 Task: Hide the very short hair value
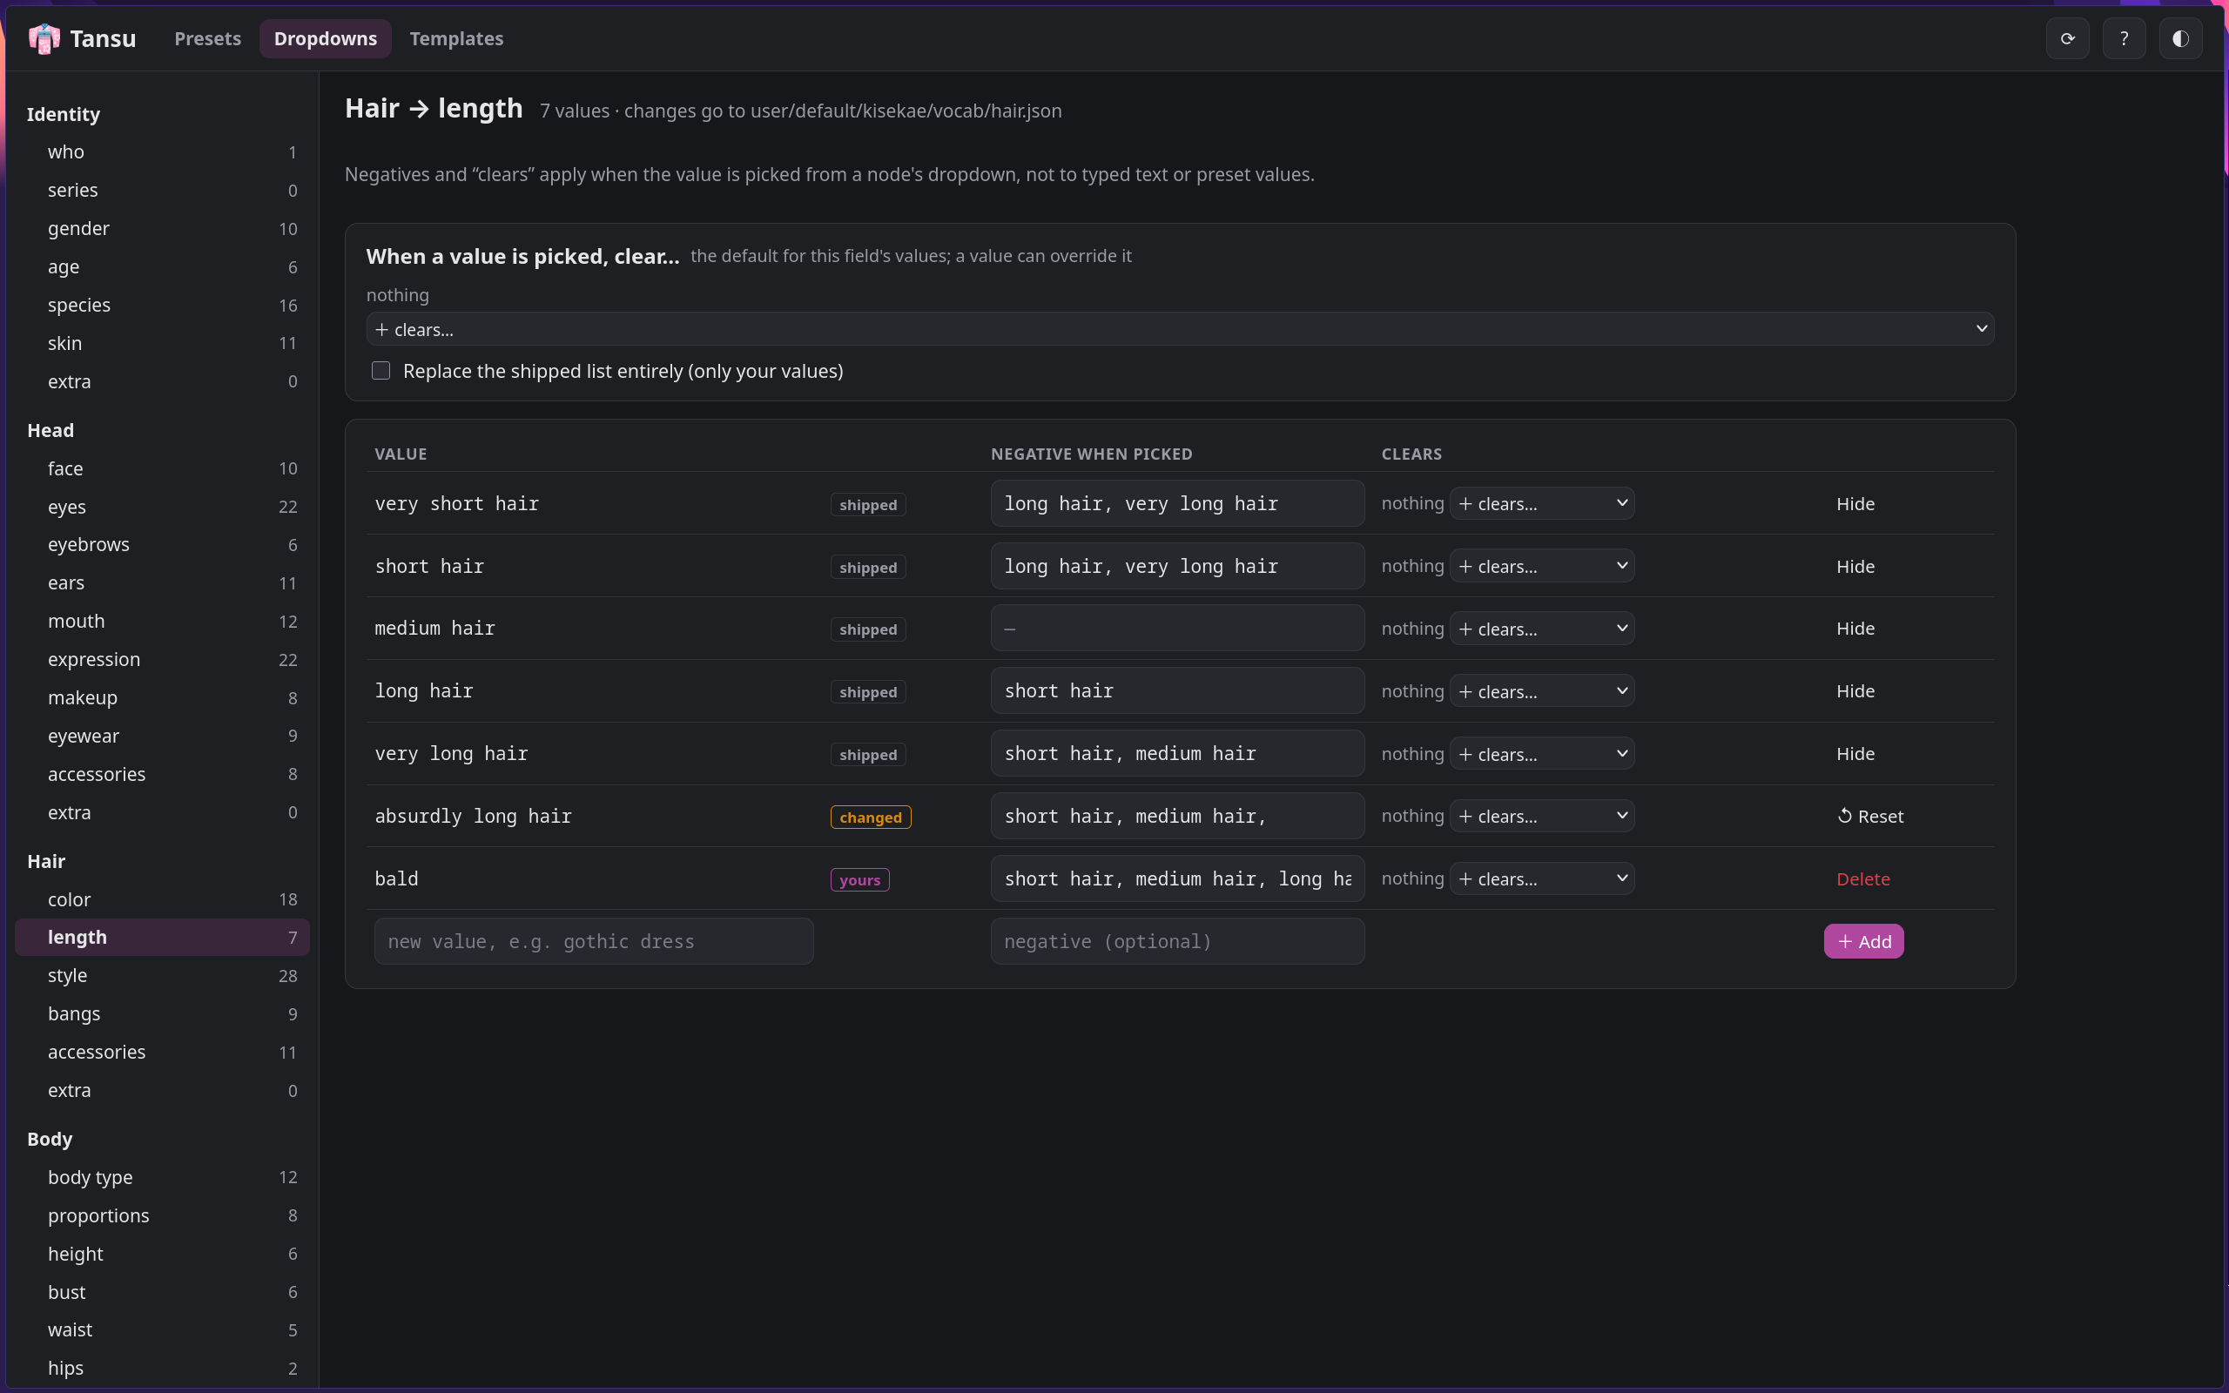click(x=1855, y=504)
